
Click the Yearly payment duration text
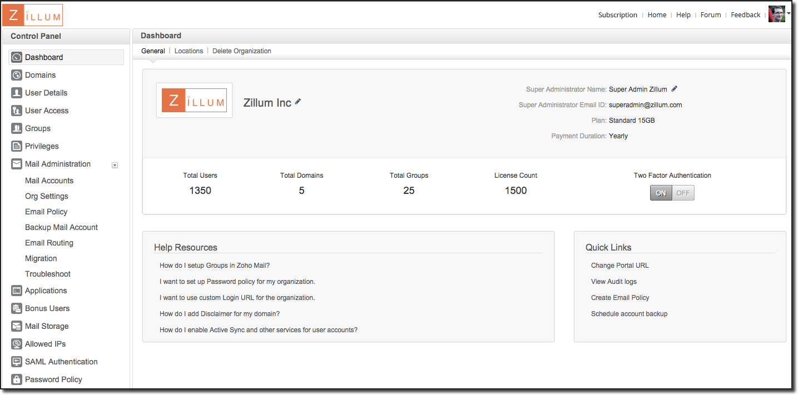click(x=618, y=136)
